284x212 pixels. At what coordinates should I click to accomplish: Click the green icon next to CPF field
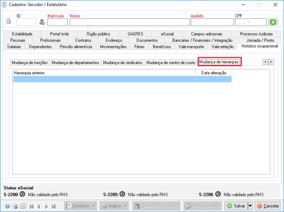click(273, 22)
